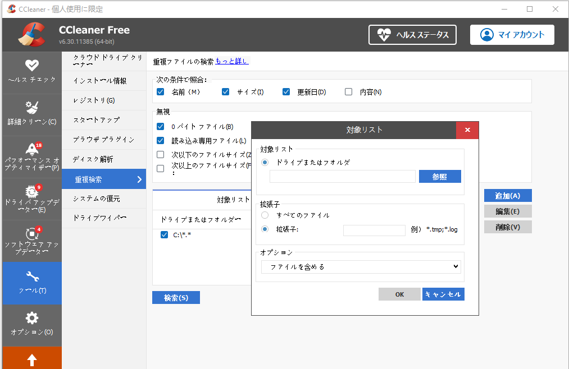Click the ヘルス ステータス button
The width and height of the screenshot is (569, 369).
coord(413,35)
